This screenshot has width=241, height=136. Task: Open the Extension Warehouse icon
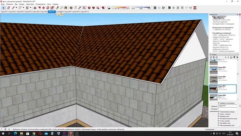point(93,8)
